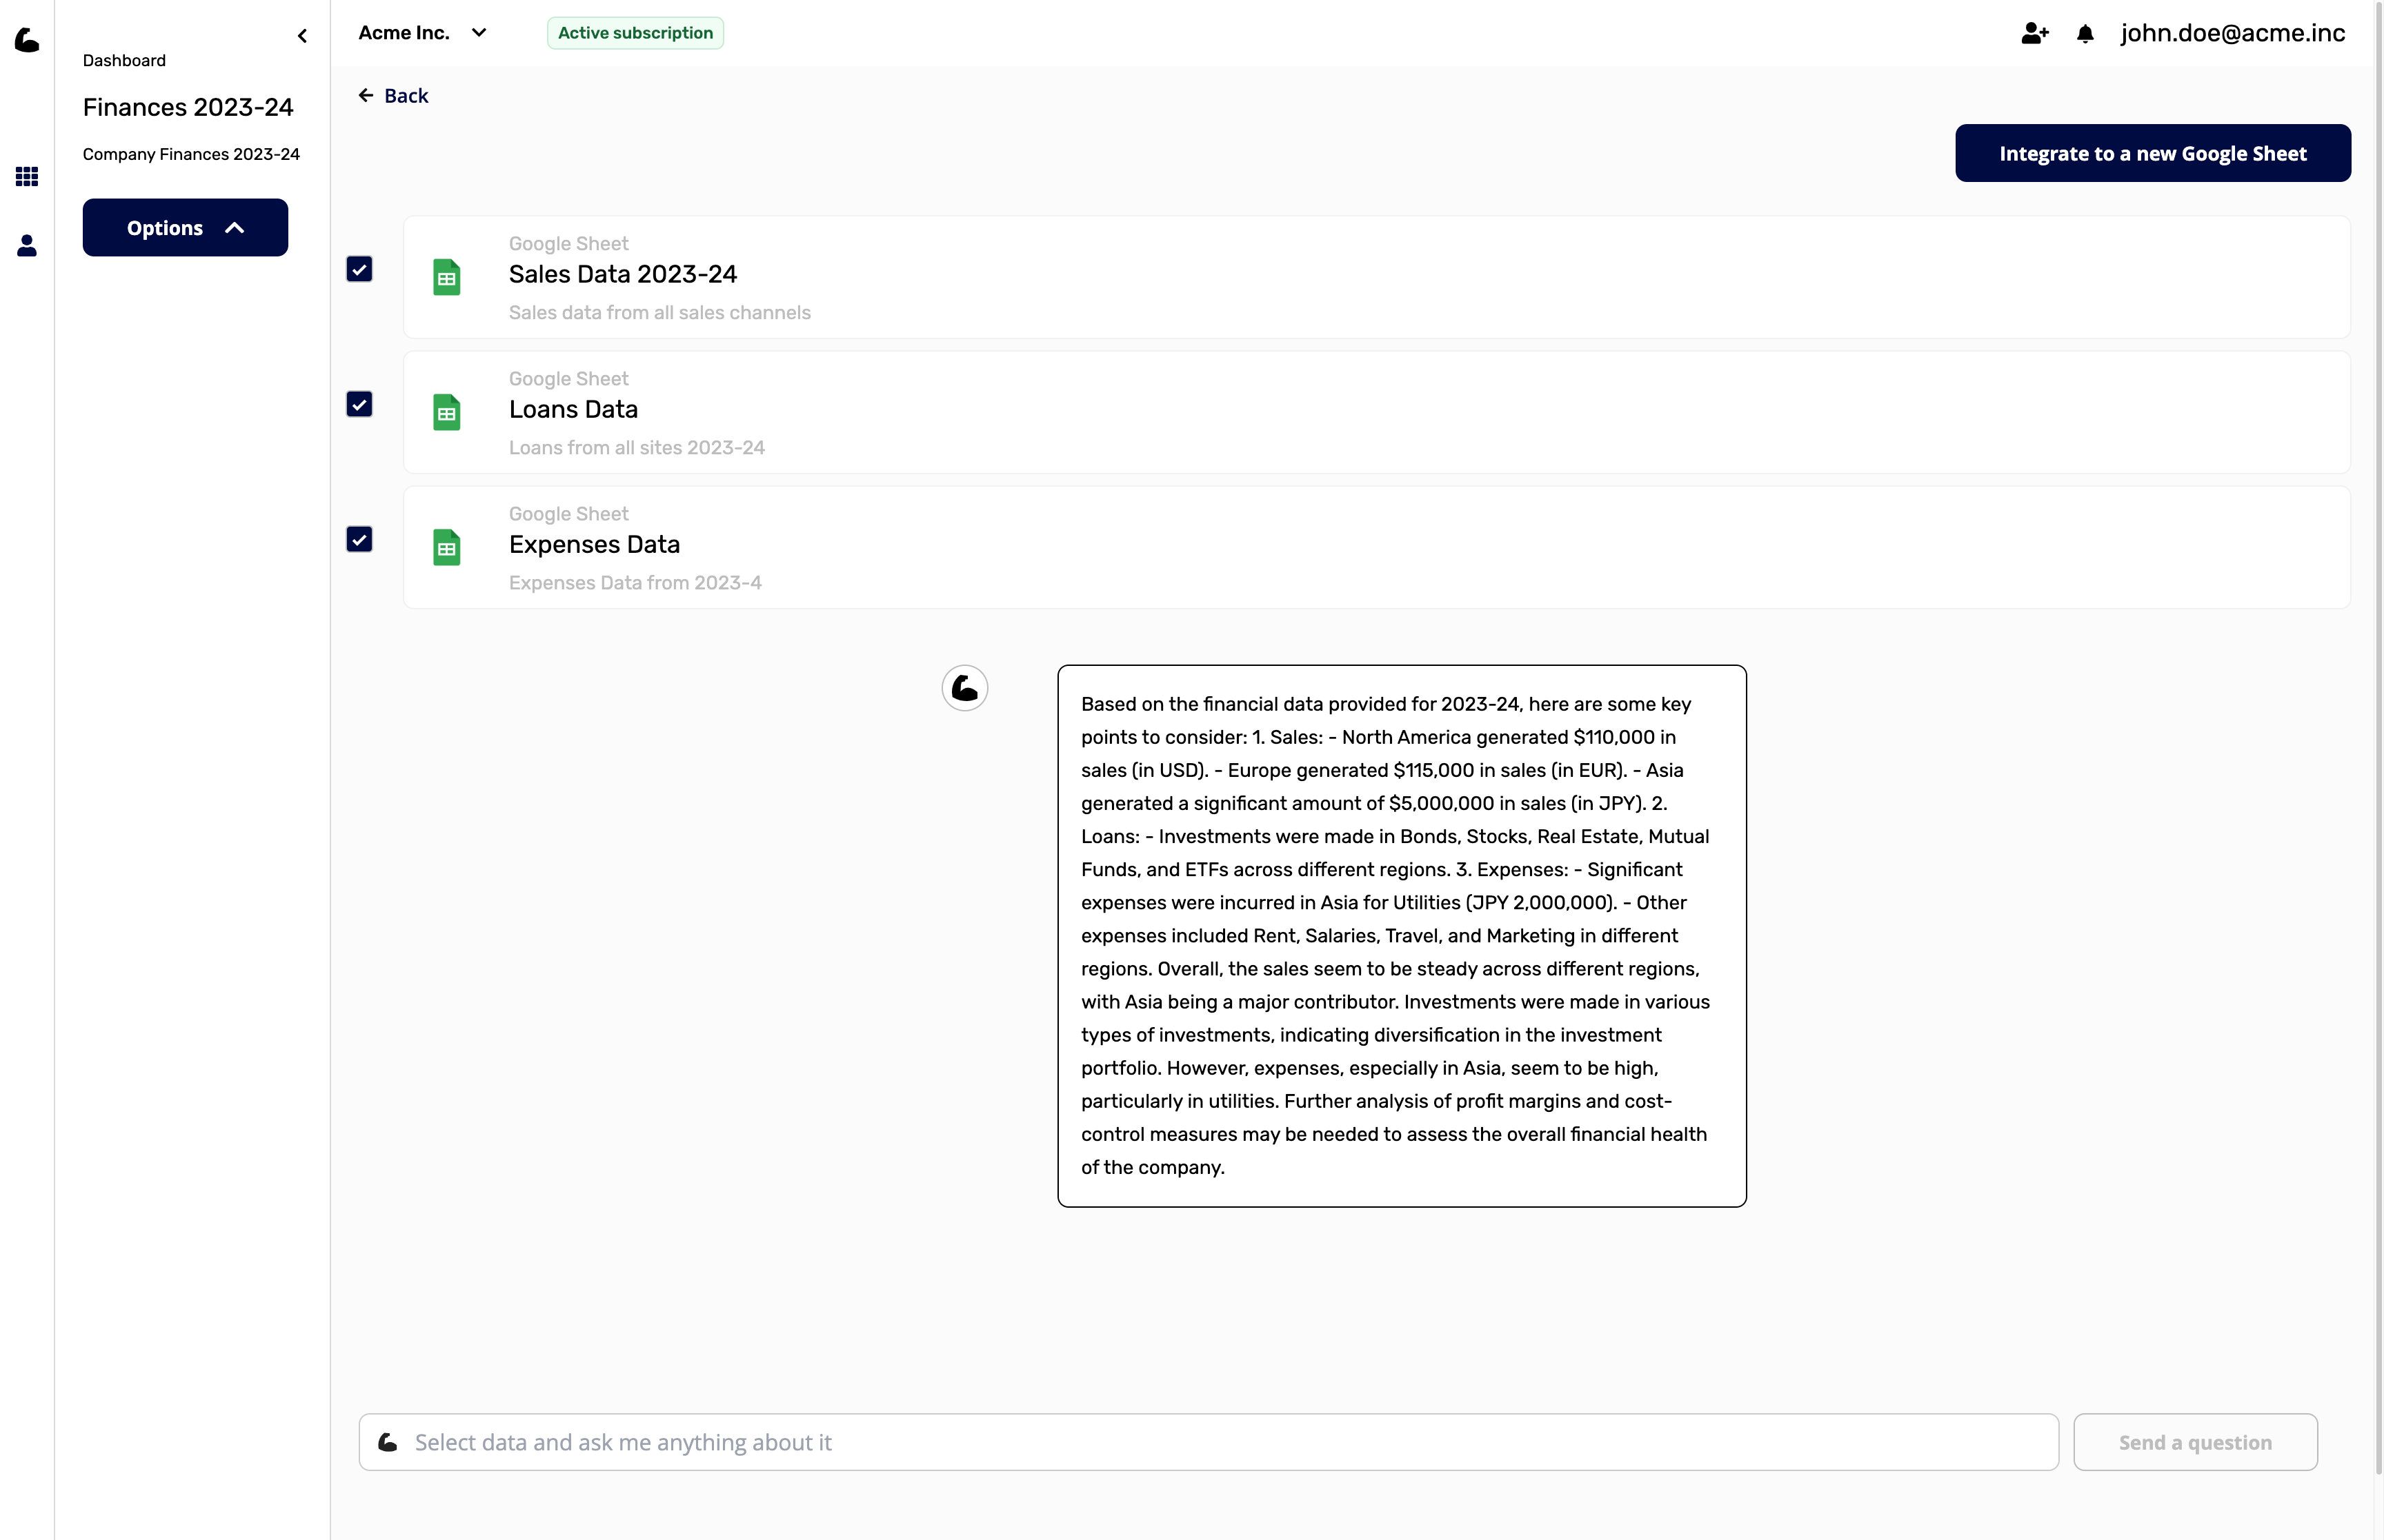Click the Sales Data 2023-24 sheet icon

[x=446, y=277]
